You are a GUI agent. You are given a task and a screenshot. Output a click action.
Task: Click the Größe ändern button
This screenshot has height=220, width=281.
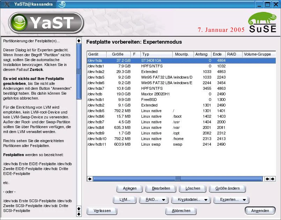pos(227,188)
